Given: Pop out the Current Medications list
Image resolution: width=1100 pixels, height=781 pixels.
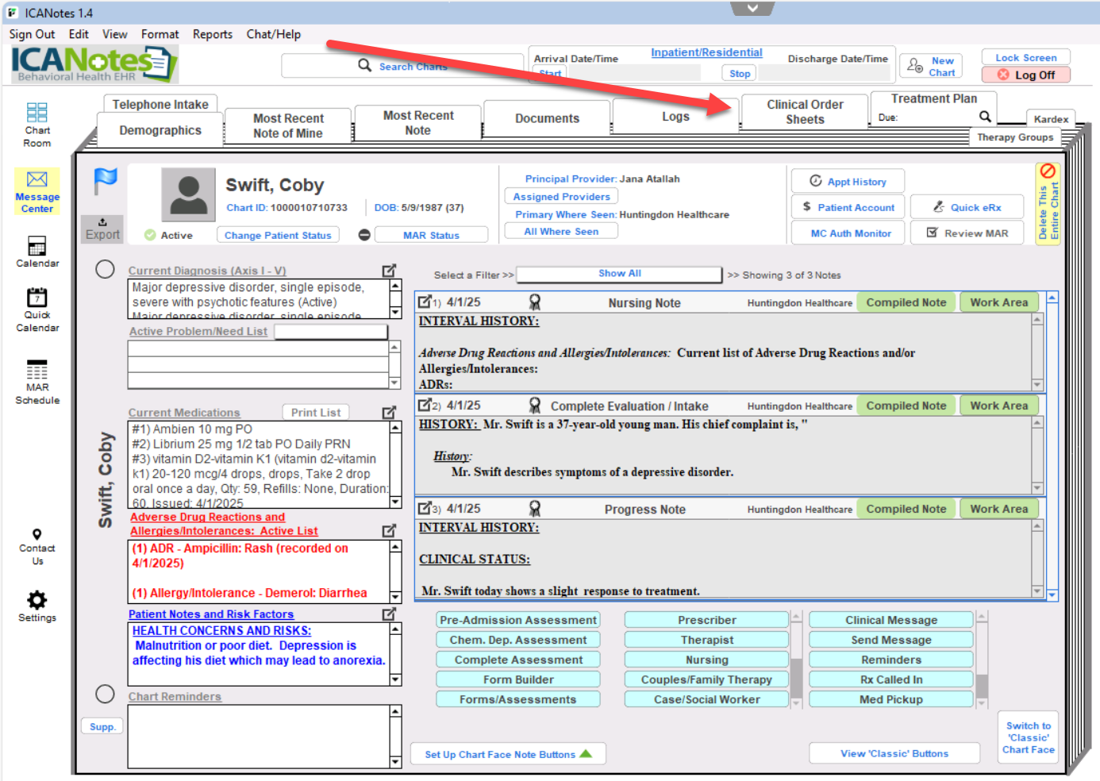Looking at the screenshot, I should point(389,413).
